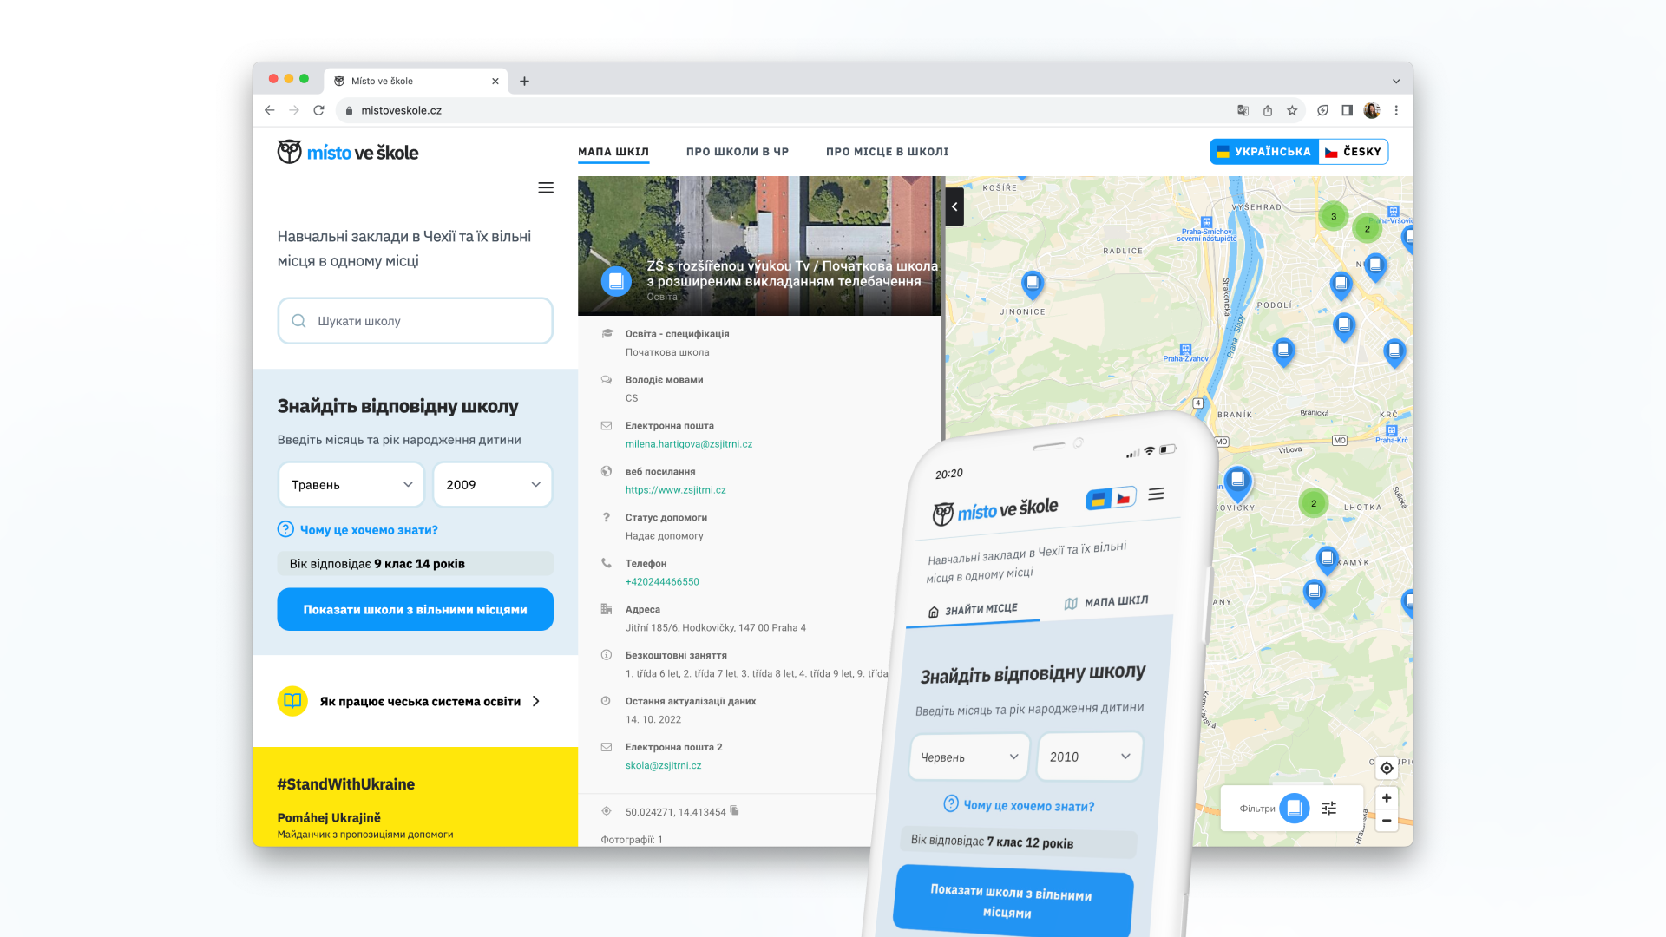
Task: Expand Як працює чеська система освіти arrow
Action: (x=536, y=701)
